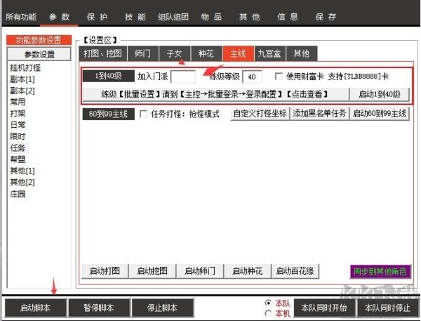Select the 本队 radio button
This screenshot has width=421, height=321.
pyautogui.click(x=268, y=303)
